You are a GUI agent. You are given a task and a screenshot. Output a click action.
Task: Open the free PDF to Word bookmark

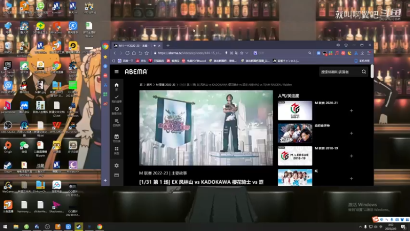[x=194, y=61]
